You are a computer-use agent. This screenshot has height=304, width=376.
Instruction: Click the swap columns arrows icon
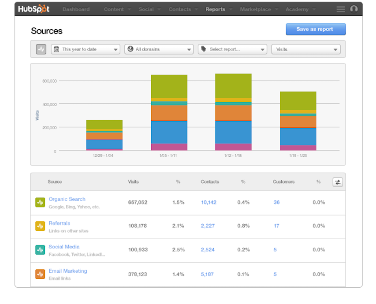tap(337, 182)
